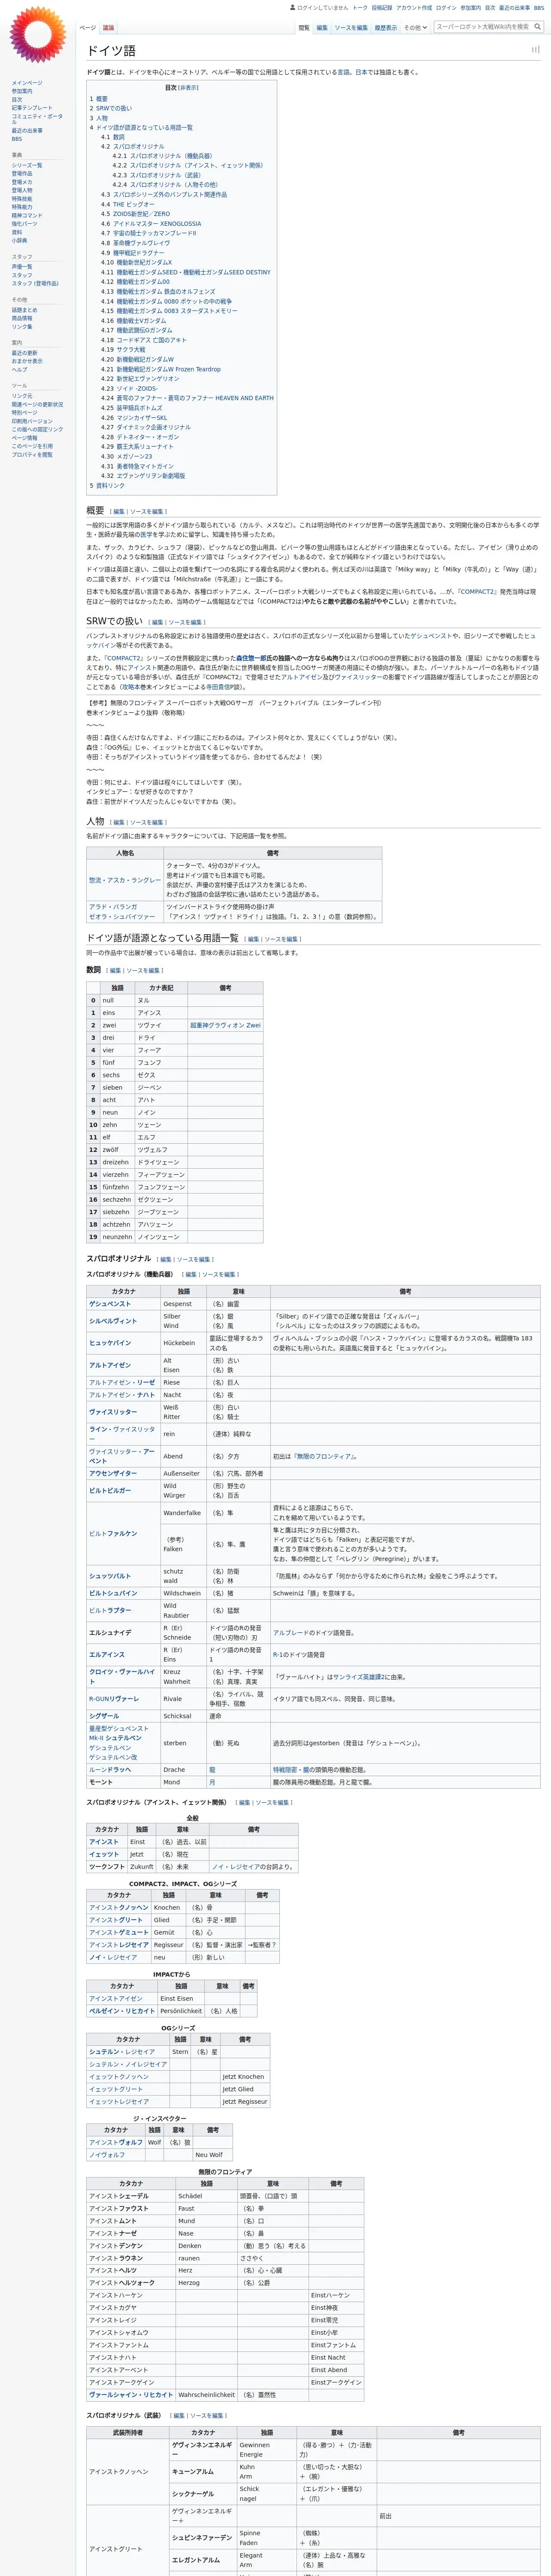Click 登場人物 in the sidebar
551x2576 pixels.
22,190
